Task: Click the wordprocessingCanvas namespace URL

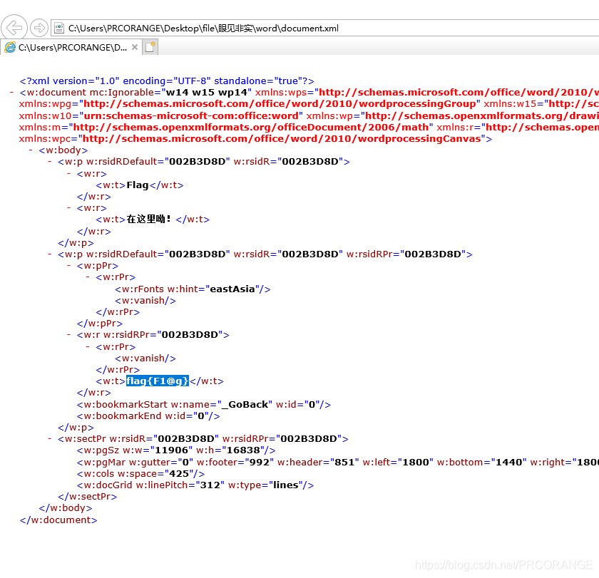Action: (x=282, y=138)
